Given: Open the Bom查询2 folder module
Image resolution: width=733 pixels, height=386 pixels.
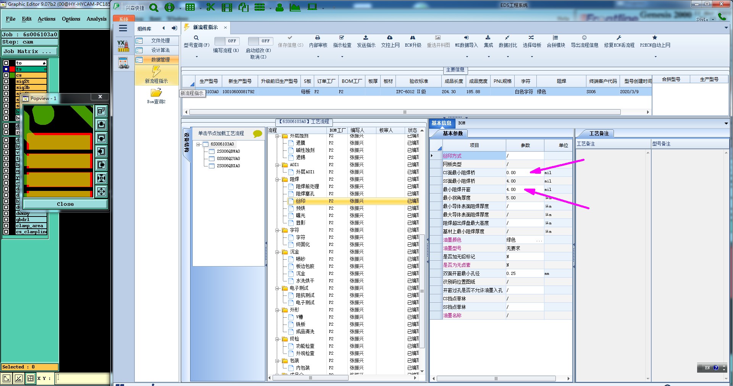Looking at the screenshot, I should coord(156,96).
